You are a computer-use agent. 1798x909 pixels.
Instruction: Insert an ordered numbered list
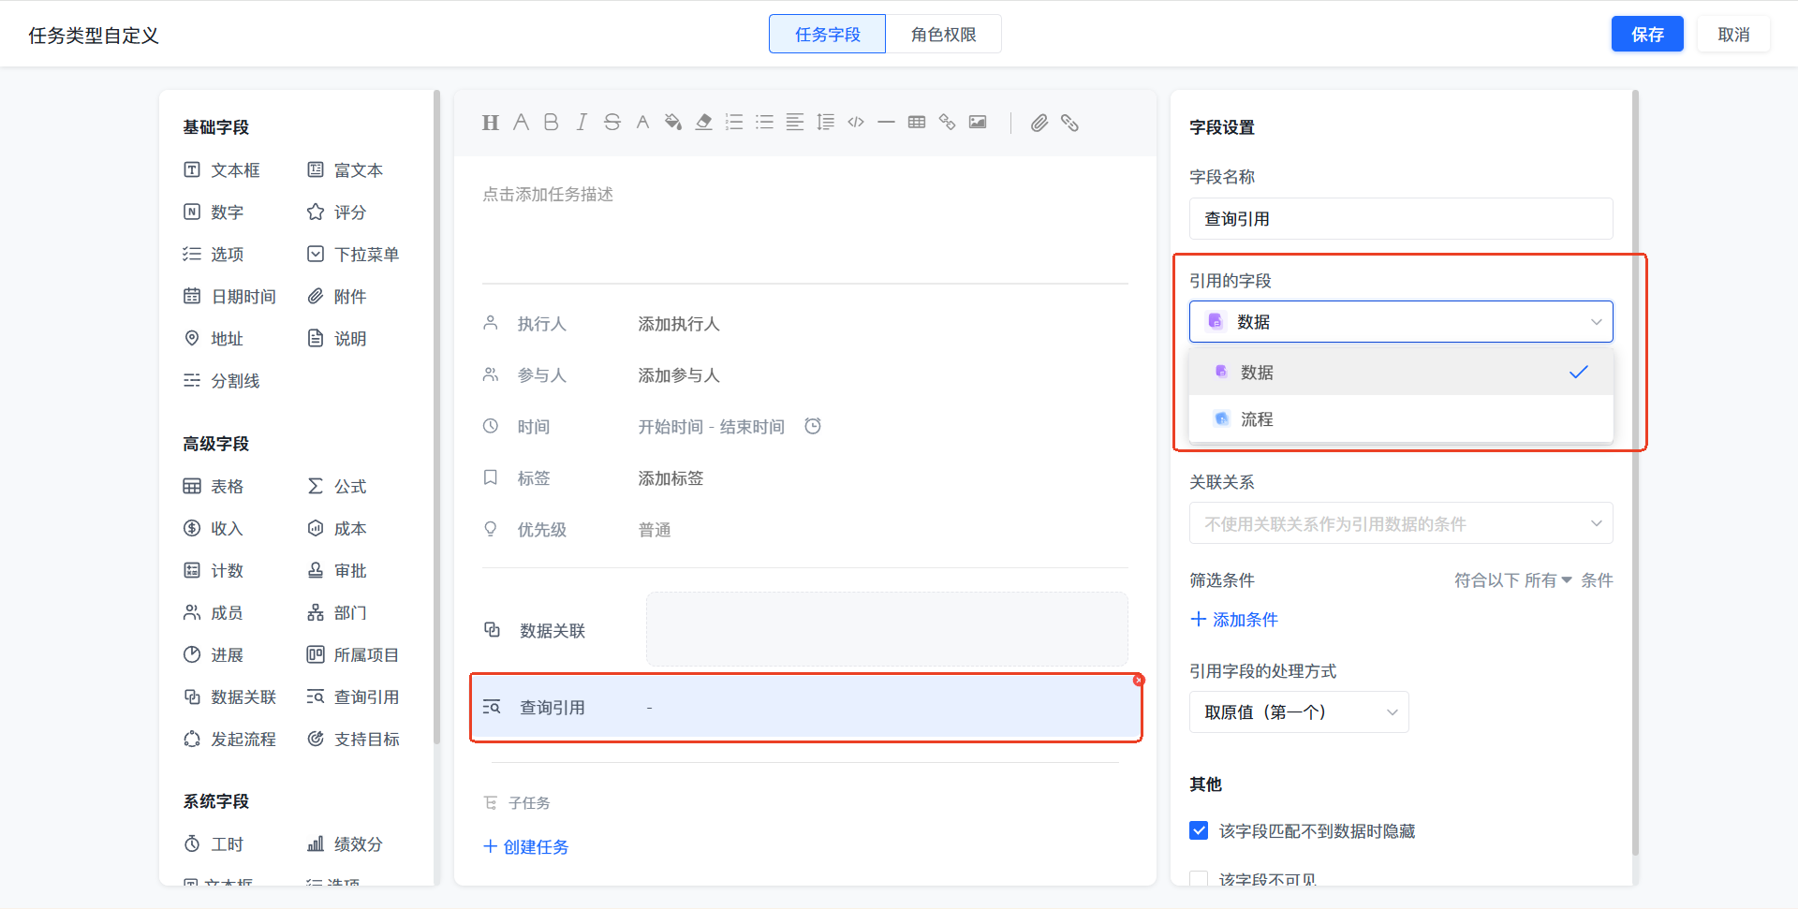(x=734, y=123)
